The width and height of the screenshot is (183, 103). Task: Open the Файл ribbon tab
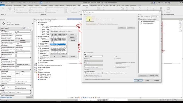(x=2, y=5)
